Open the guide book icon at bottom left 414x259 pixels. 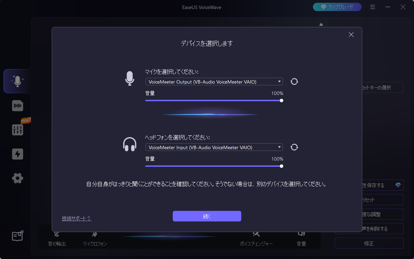pos(17,236)
